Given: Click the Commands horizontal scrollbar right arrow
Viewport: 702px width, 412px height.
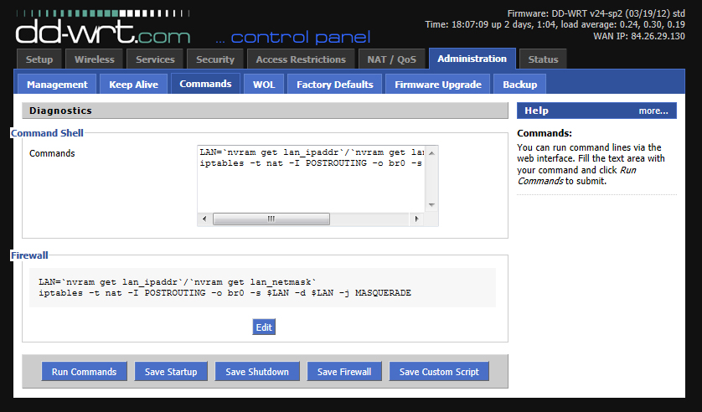Looking at the screenshot, I should (416, 219).
